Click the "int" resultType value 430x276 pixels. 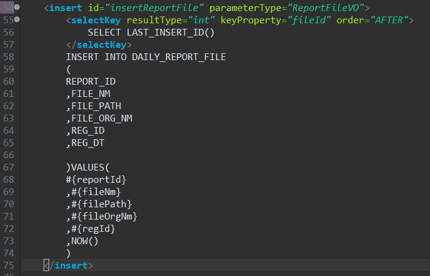201,20
